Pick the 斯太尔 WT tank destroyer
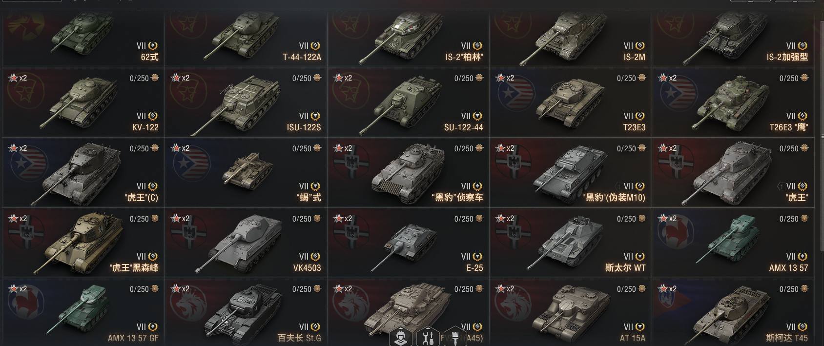This screenshot has width=824, height=346. tap(571, 244)
